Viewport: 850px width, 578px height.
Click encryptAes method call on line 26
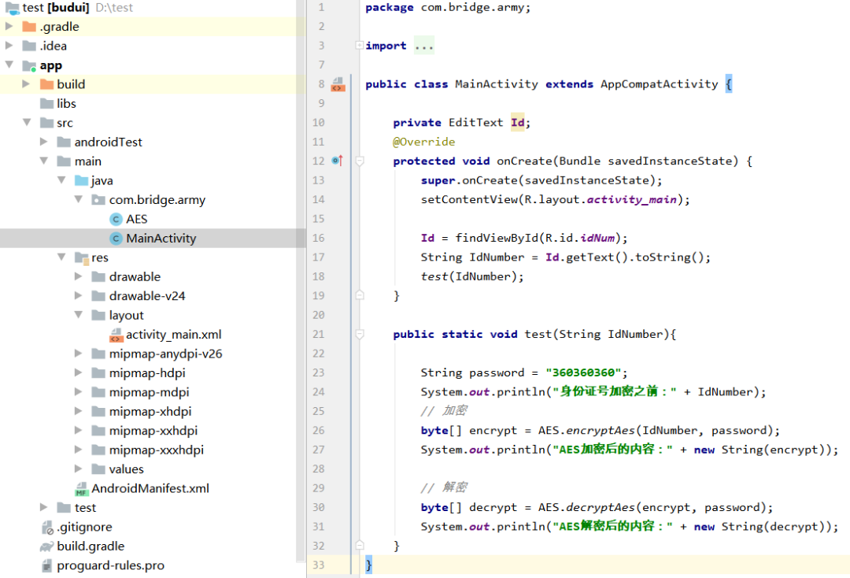point(600,431)
